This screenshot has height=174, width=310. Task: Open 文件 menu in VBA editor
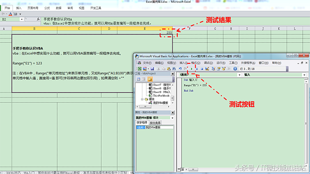147,63
